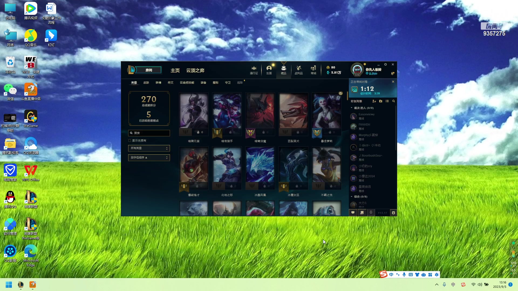The image size is (518, 291).
Task: Open 云顶之弈 page
Action: [195, 70]
